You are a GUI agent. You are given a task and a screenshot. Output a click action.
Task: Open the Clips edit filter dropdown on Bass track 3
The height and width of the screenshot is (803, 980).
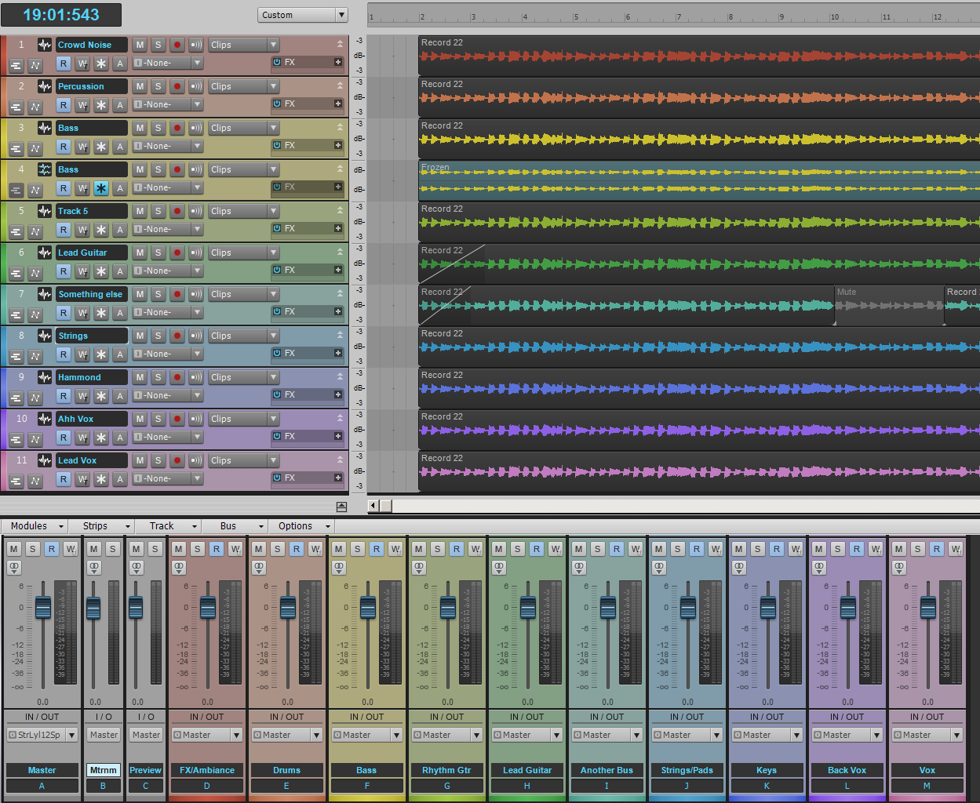[x=273, y=129]
